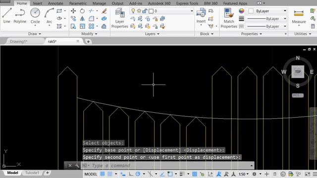Toggle layer freeze sun icon

139,11
